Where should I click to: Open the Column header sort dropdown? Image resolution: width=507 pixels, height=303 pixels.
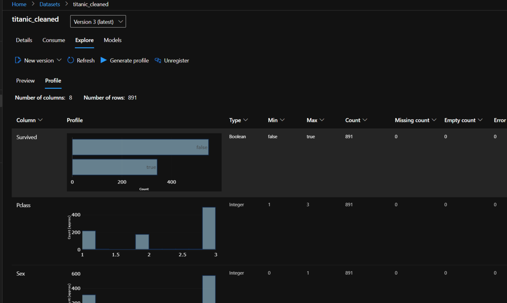[x=41, y=120]
